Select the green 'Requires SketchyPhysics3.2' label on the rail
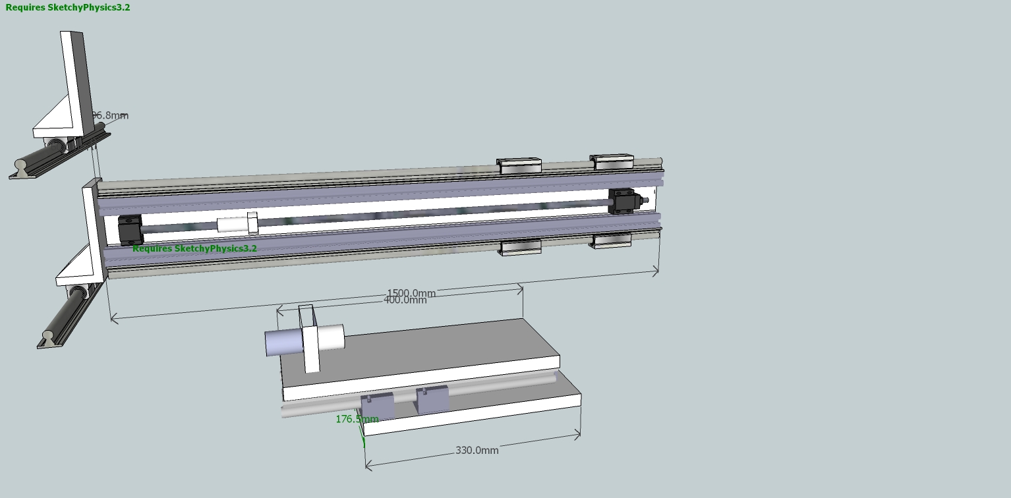 click(194, 248)
